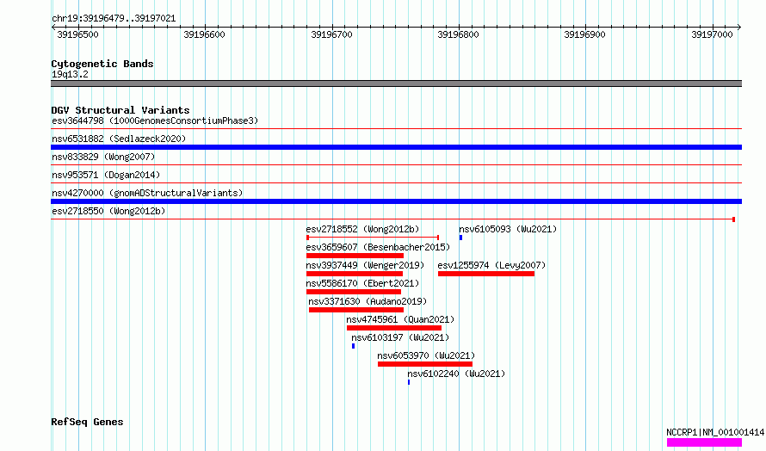
Task: Click the blue nsv6103197 (Wu2021) marker
Action: (x=353, y=346)
